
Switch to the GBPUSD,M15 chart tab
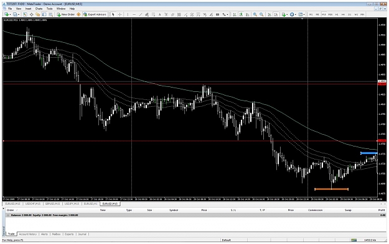[x=53, y=204]
